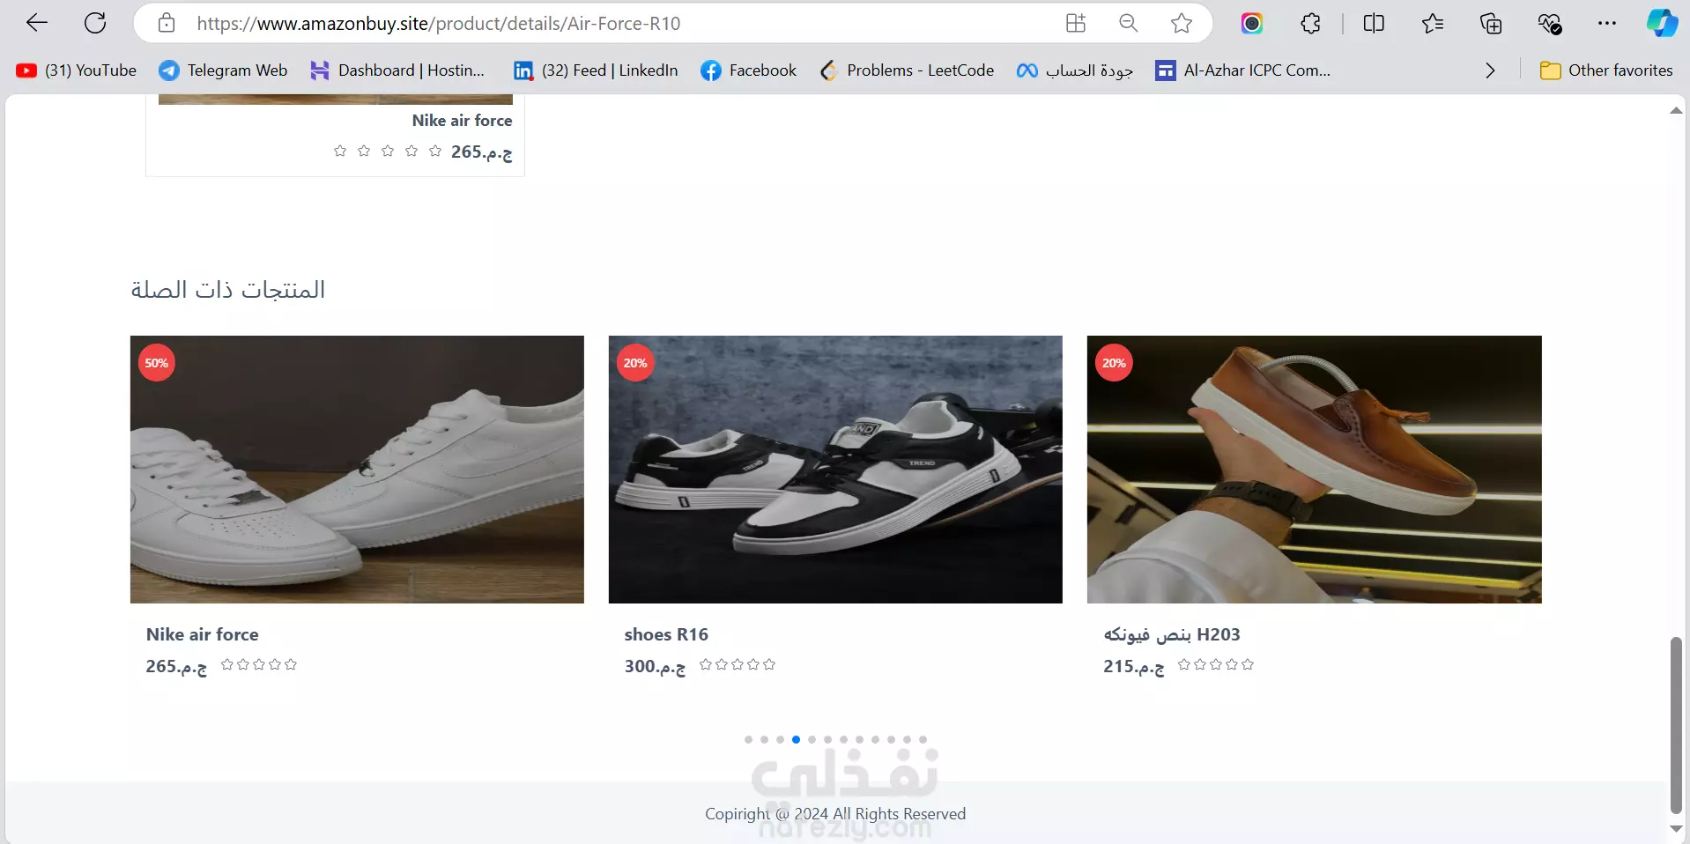This screenshot has width=1690, height=844.
Task: Open the Settings and more ellipsis menu
Action: tap(1607, 23)
